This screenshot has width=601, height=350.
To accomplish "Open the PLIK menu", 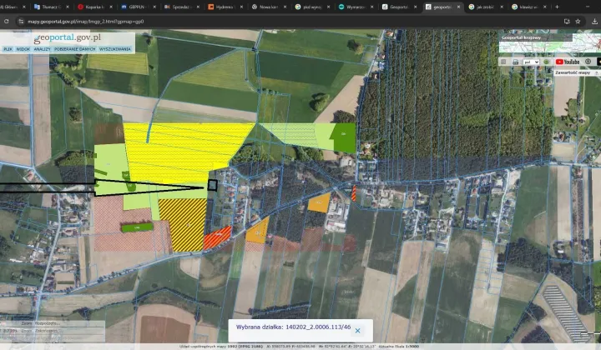I will pos(8,49).
